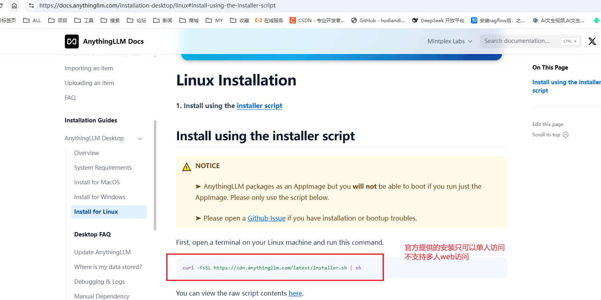Open Importing an item page
The width and height of the screenshot is (601, 300).
pos(89,68)
